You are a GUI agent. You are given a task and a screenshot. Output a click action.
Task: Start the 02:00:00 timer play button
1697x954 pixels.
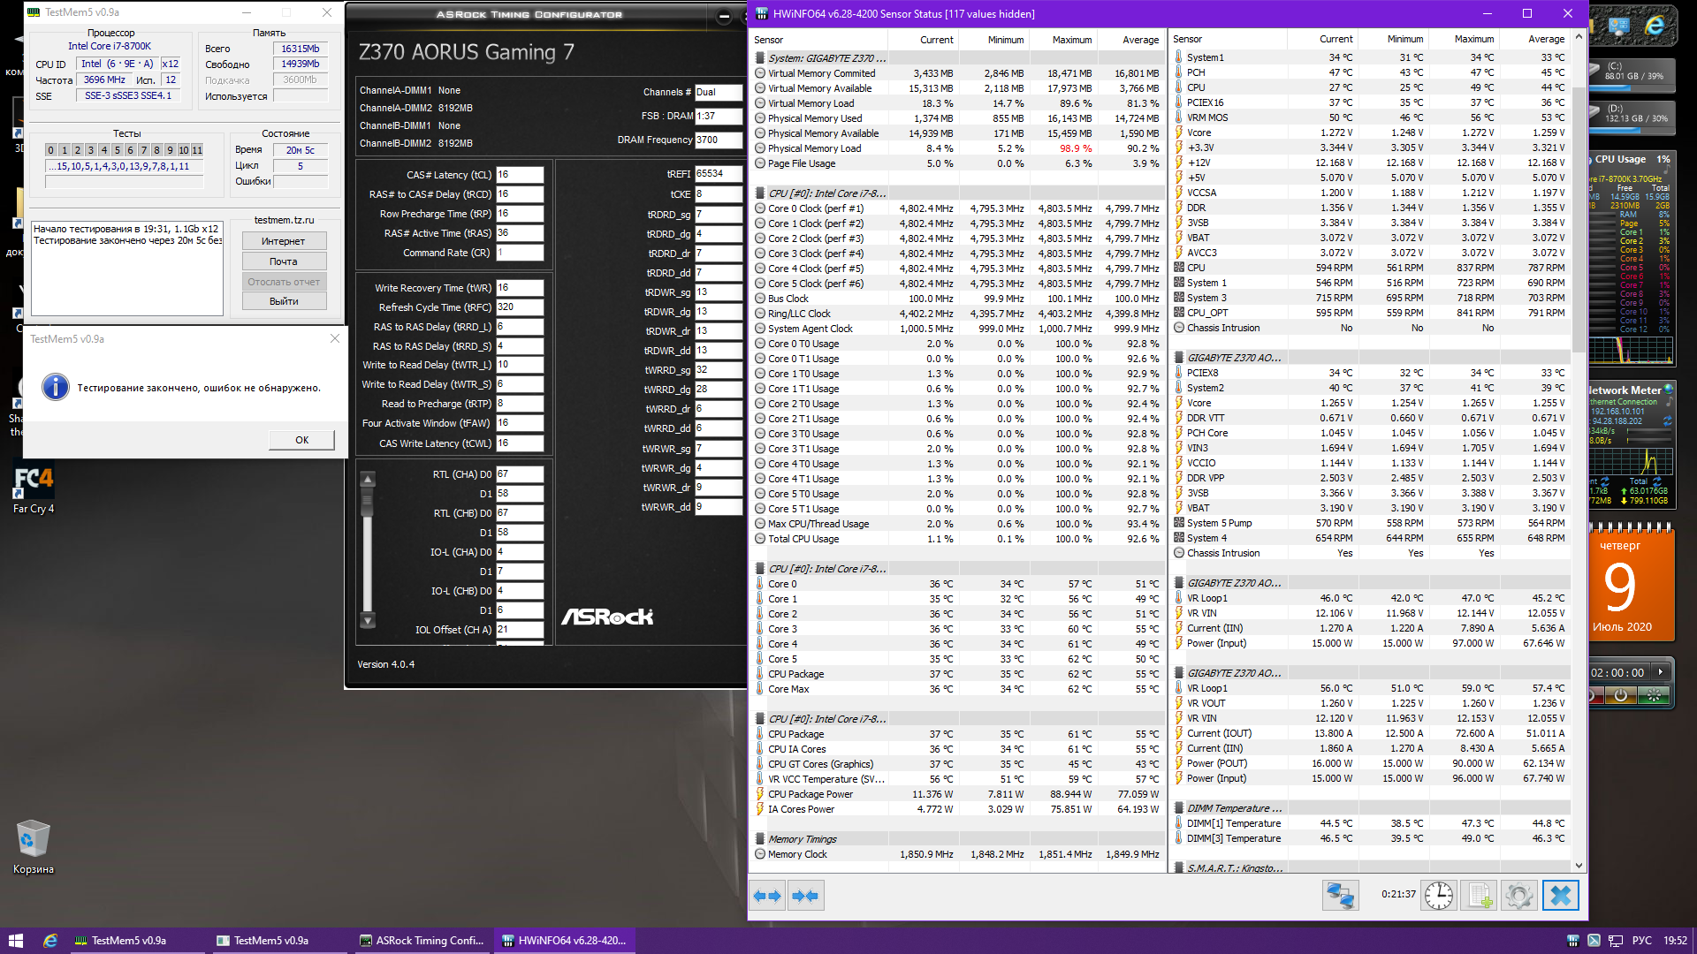coord(1661,672)
